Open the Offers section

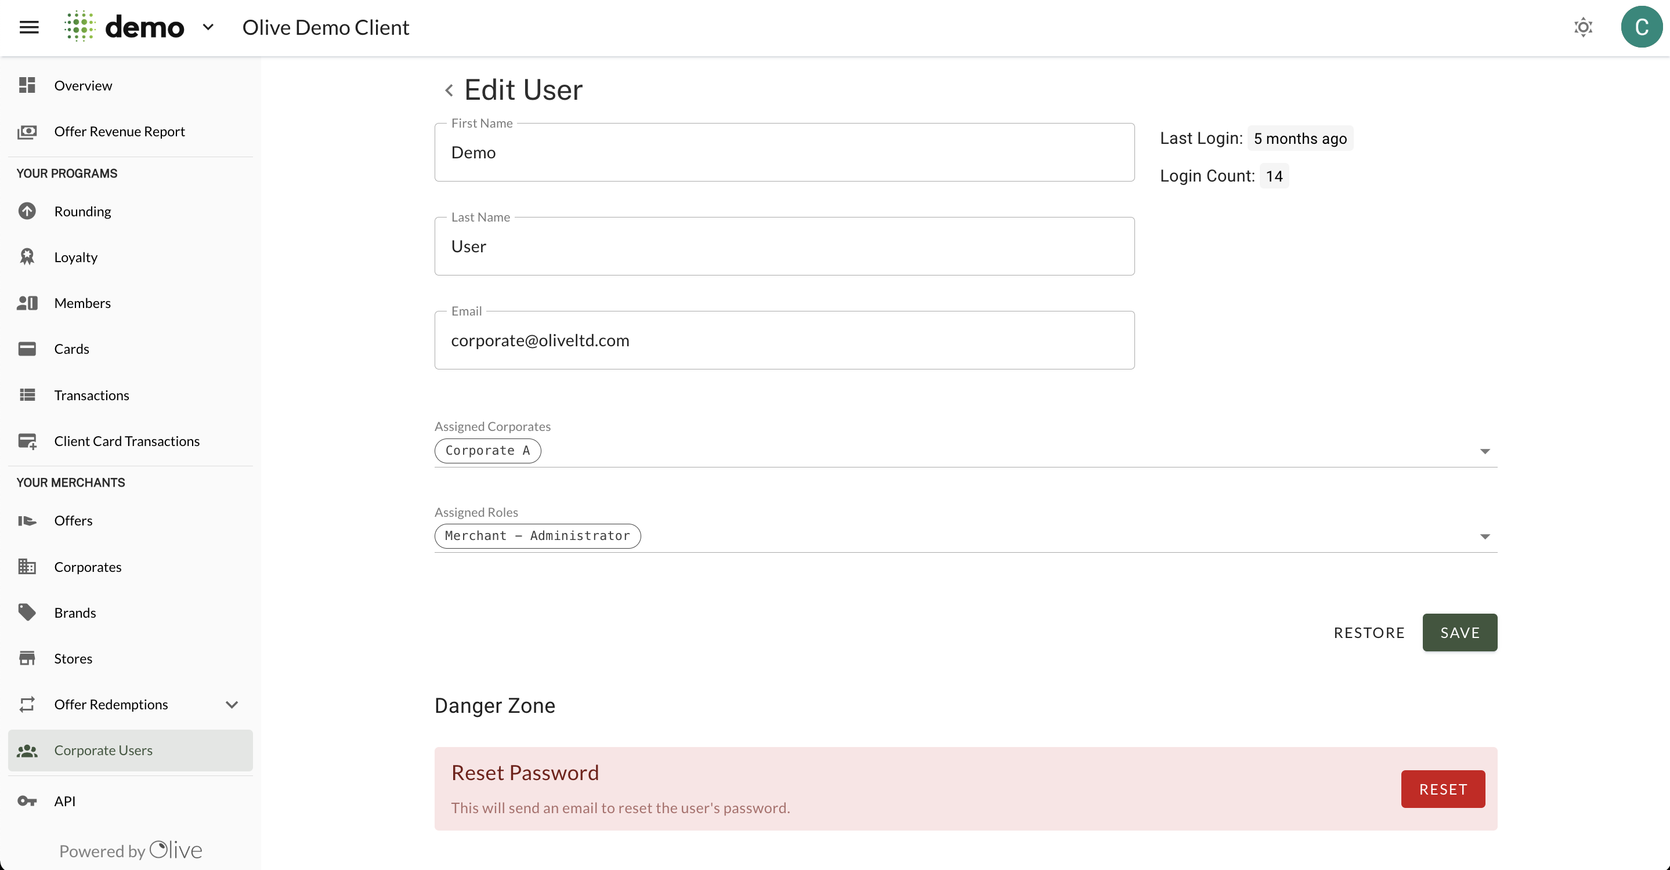click(131, 521)
